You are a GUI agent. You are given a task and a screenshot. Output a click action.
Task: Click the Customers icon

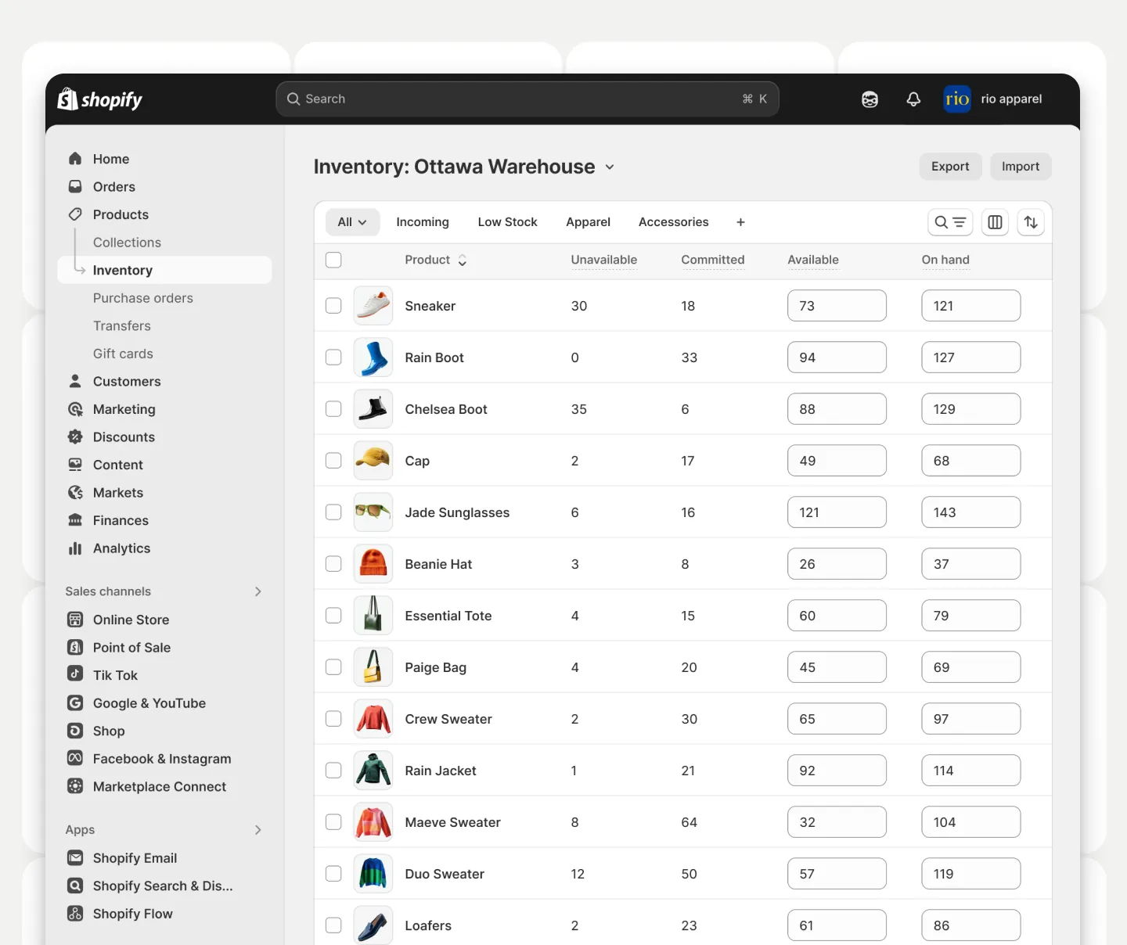[75, 381]
